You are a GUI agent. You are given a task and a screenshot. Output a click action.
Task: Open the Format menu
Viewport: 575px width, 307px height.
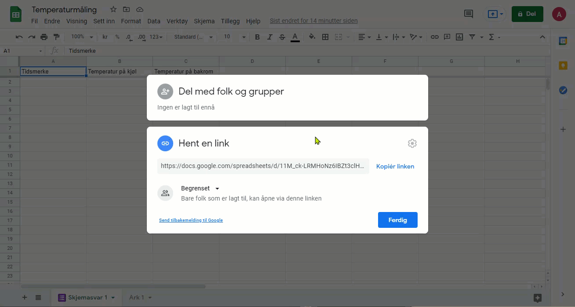click(131, 21)
